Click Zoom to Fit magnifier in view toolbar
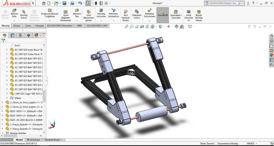 [x=126, y=26]
